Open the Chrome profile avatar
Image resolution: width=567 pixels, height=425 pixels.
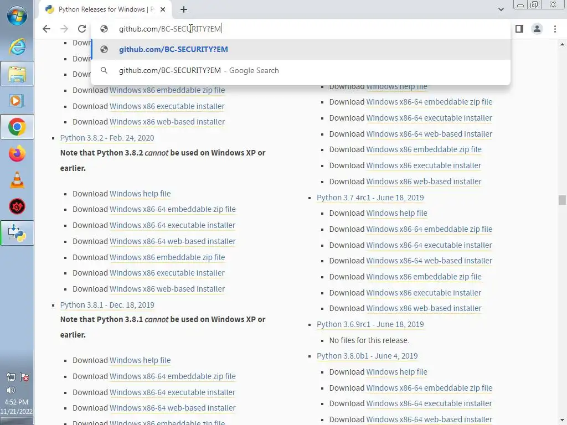tap(537, 29)
